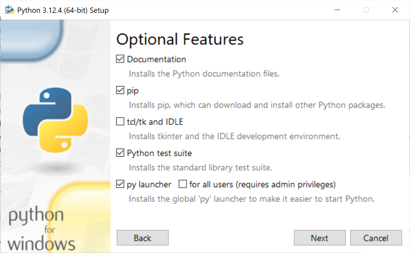Cancel the Python installation
The image size is (410, 253).
(376, 238)
